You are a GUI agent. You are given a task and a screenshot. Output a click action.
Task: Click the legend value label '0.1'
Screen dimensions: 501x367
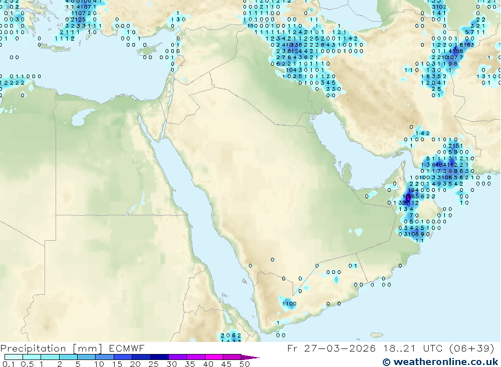coord(9,364)
